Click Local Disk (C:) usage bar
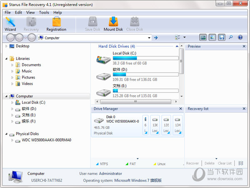This screenshot has height=188, width=250. tap(145, 58)
